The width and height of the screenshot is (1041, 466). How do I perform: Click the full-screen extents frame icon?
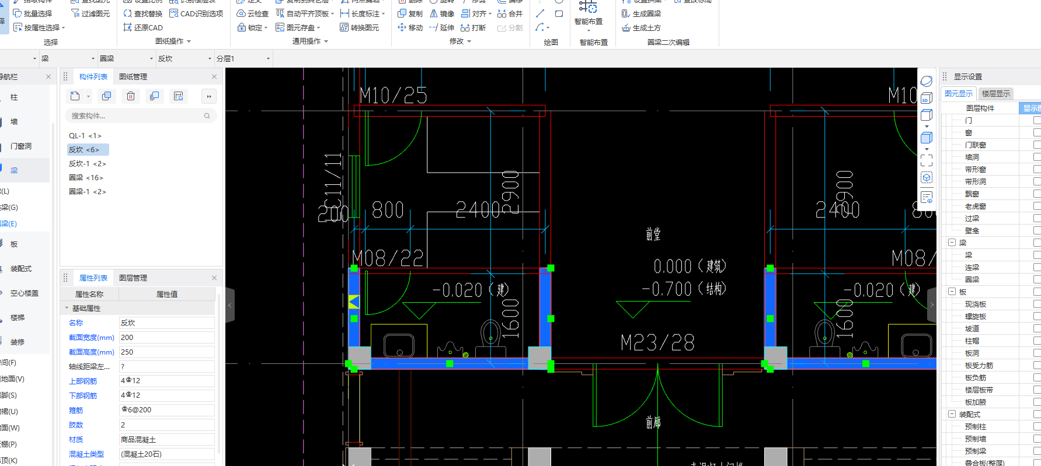pos(927,160)
